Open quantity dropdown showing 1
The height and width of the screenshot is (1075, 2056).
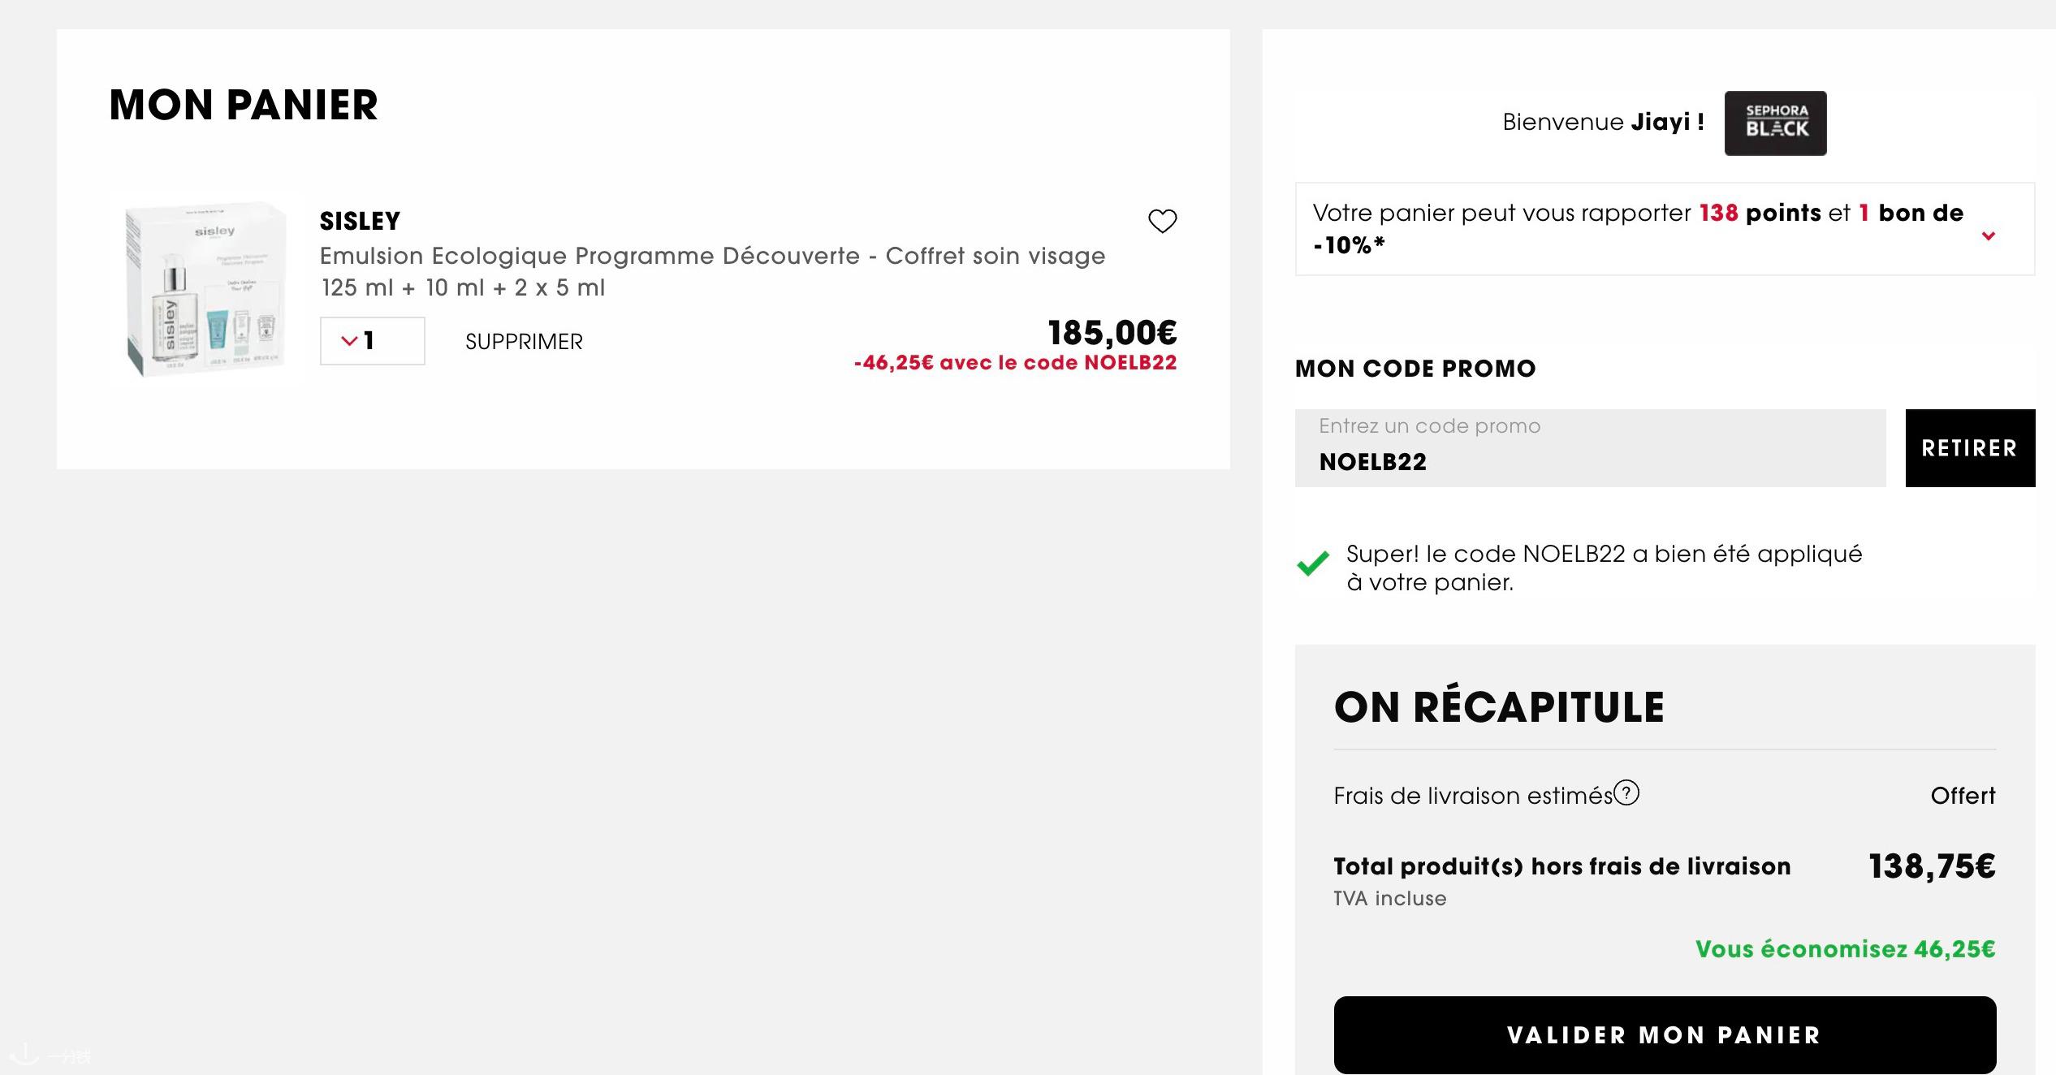click(372, 341)
